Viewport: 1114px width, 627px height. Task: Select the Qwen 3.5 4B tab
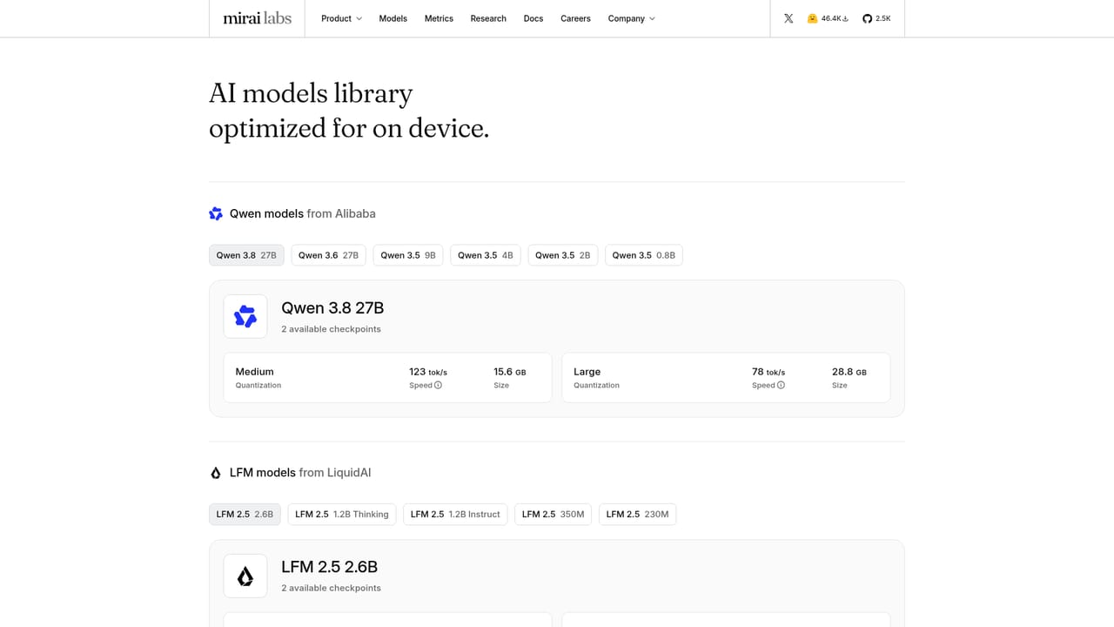pyautogui.click(x=486, y=255)
